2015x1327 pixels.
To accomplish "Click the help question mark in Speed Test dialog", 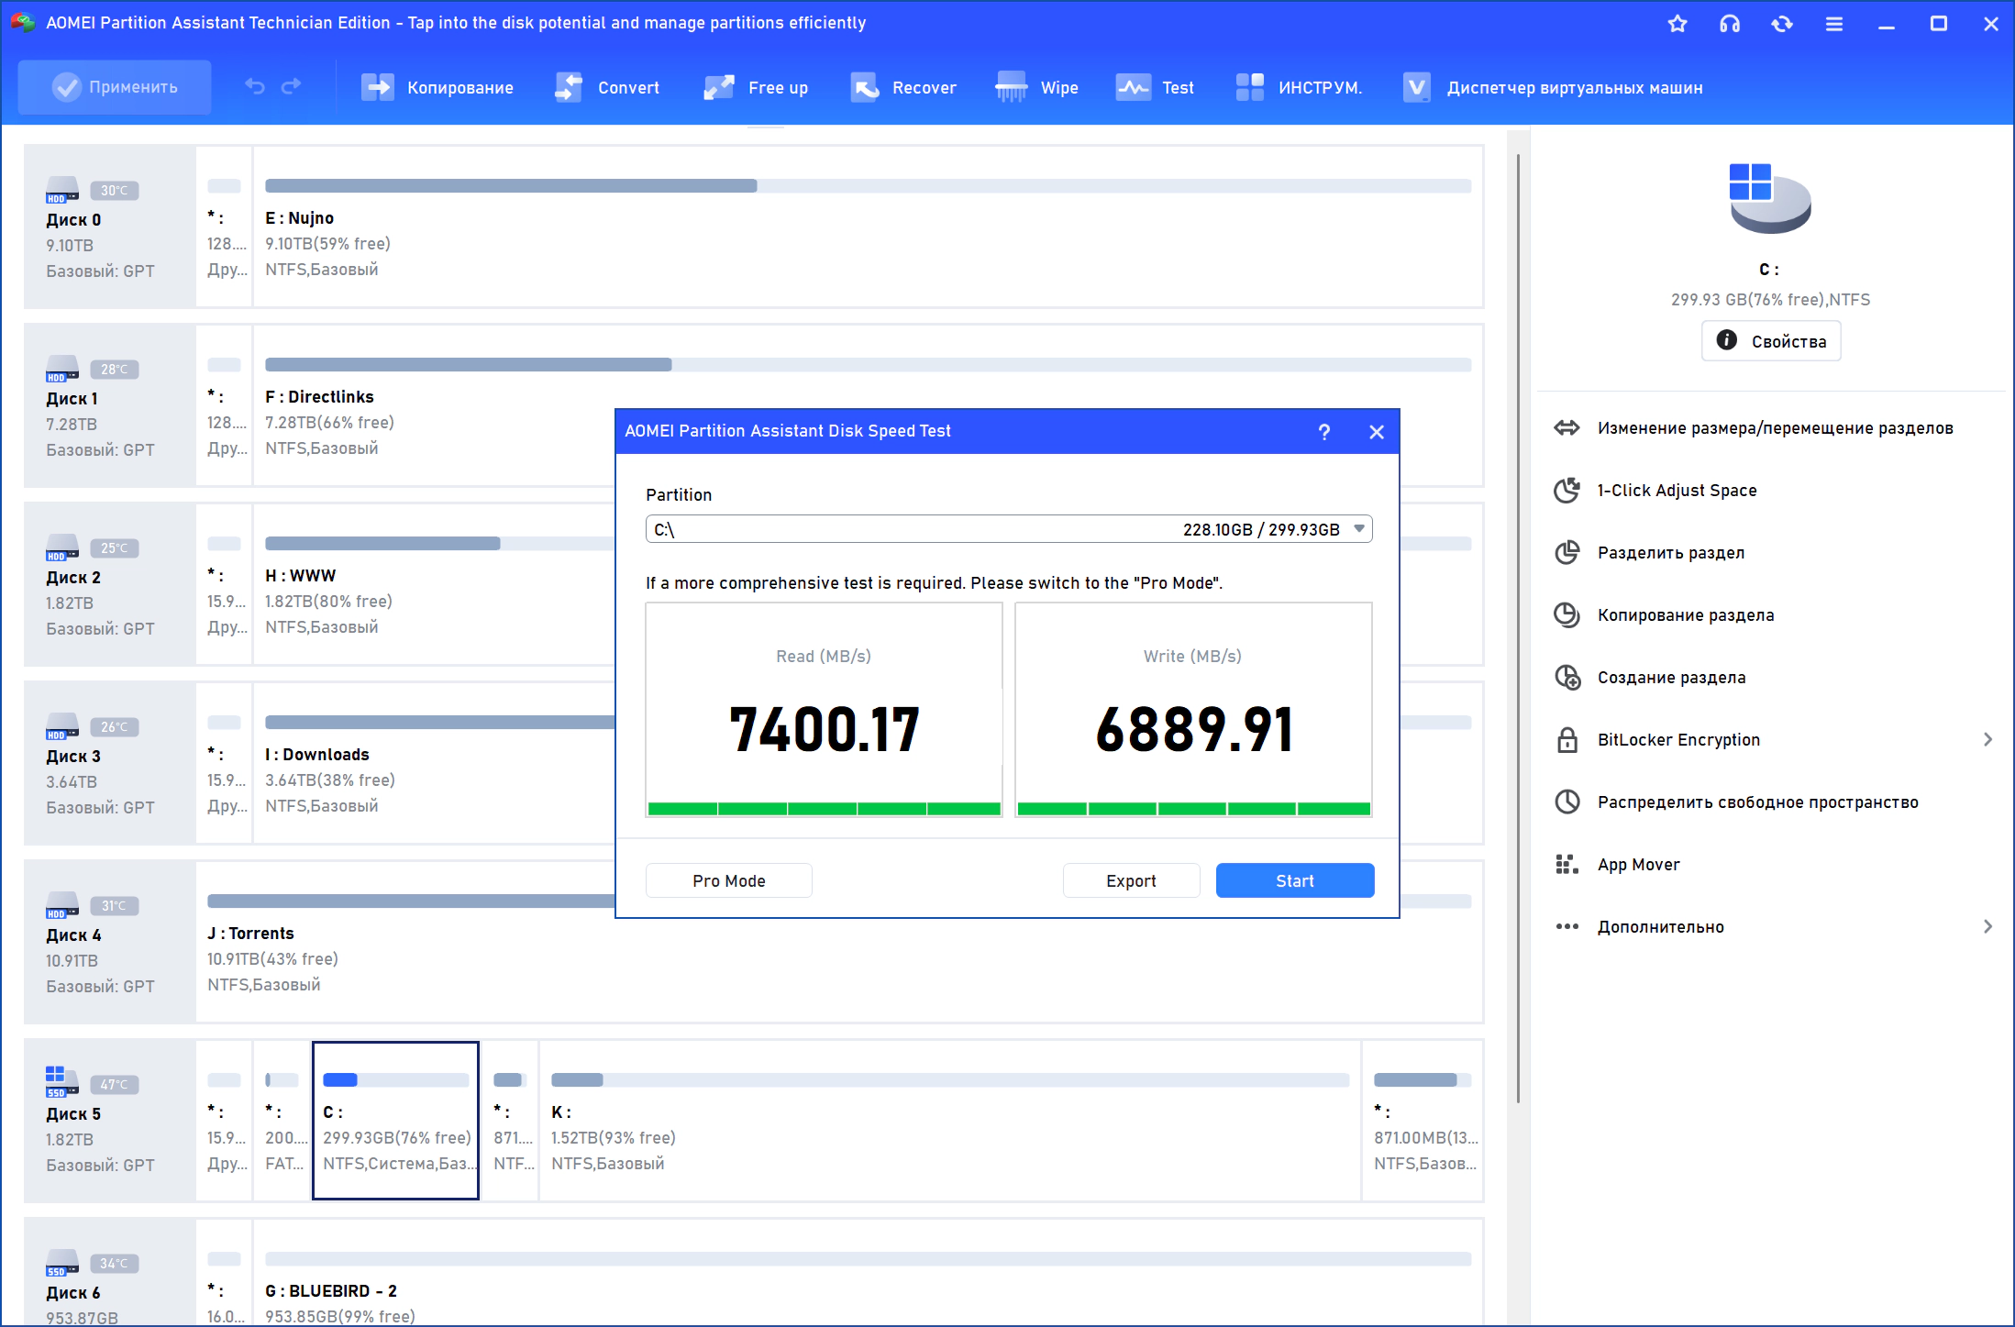I will 1324,432.
